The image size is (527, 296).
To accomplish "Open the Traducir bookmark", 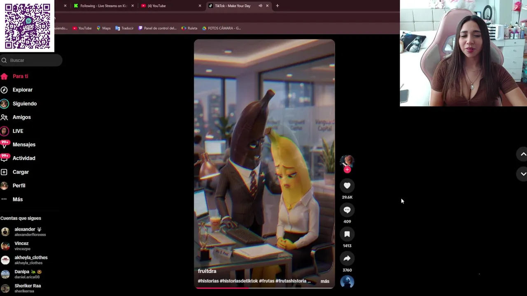I will tap(124, 28).
